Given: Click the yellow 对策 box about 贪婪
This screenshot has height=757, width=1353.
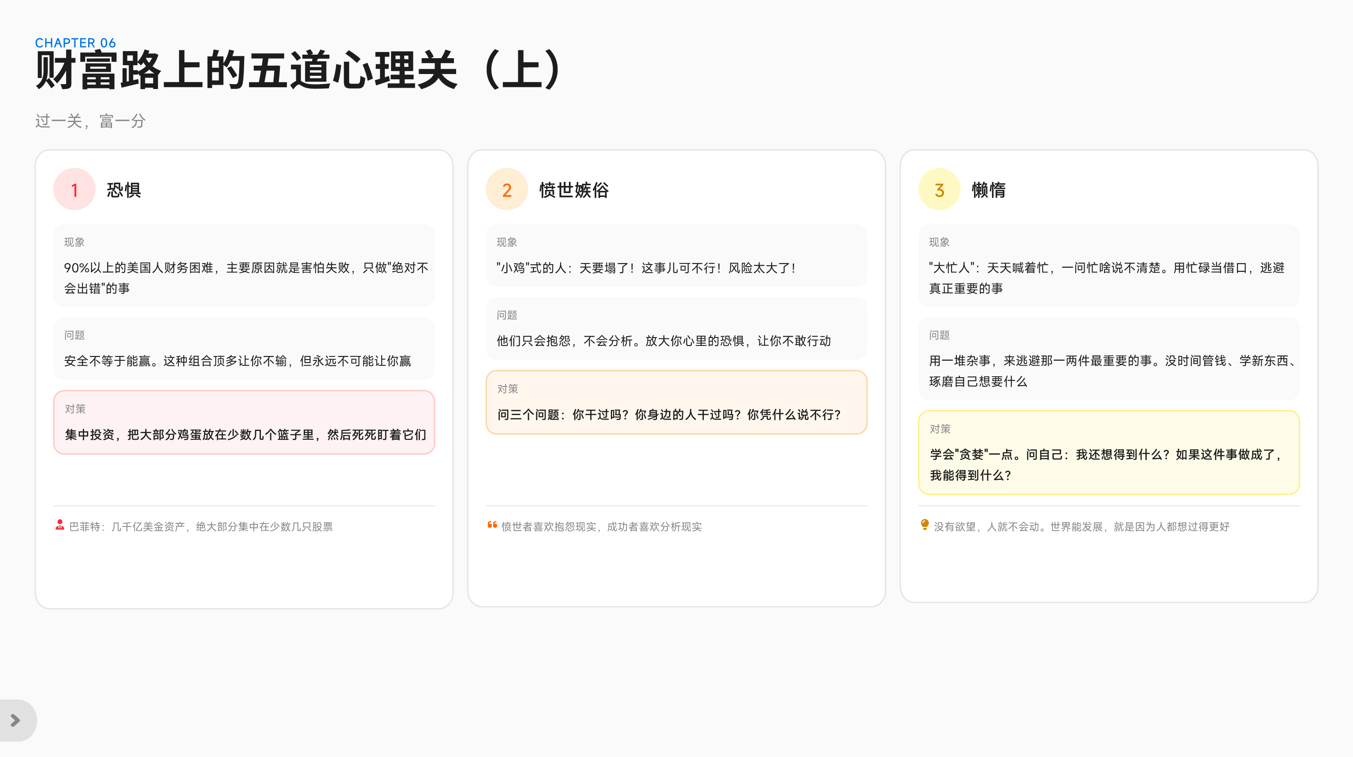Looking at the screenshot, I should (x=1108, y=453).
